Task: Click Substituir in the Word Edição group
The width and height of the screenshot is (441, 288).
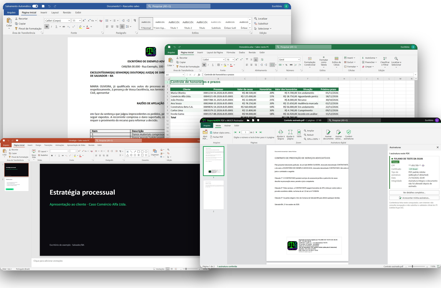Action: (261, 24)
